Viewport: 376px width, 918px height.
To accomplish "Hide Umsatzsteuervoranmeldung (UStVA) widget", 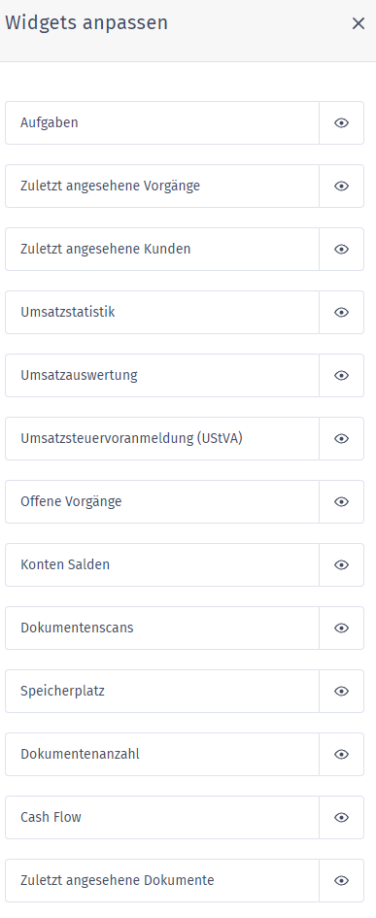I will point(341,439).
